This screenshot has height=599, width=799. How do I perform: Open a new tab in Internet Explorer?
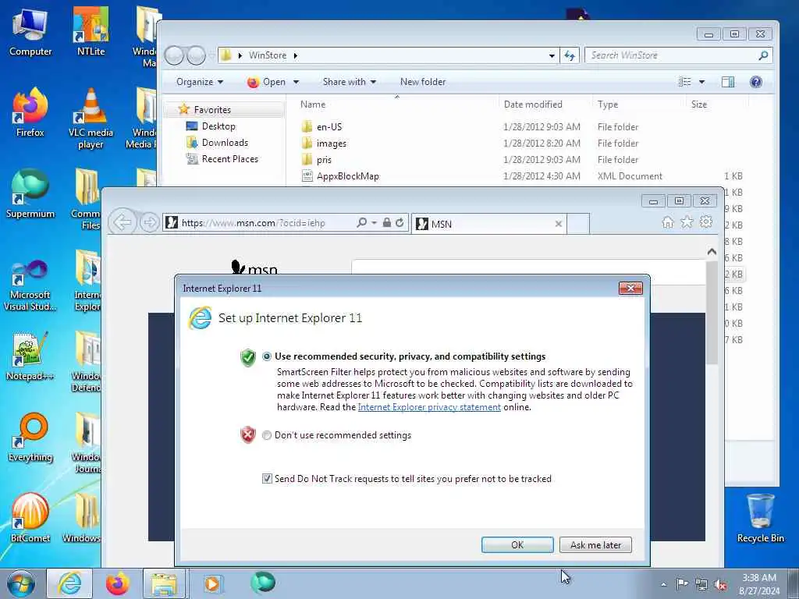(x=578, y=224)
